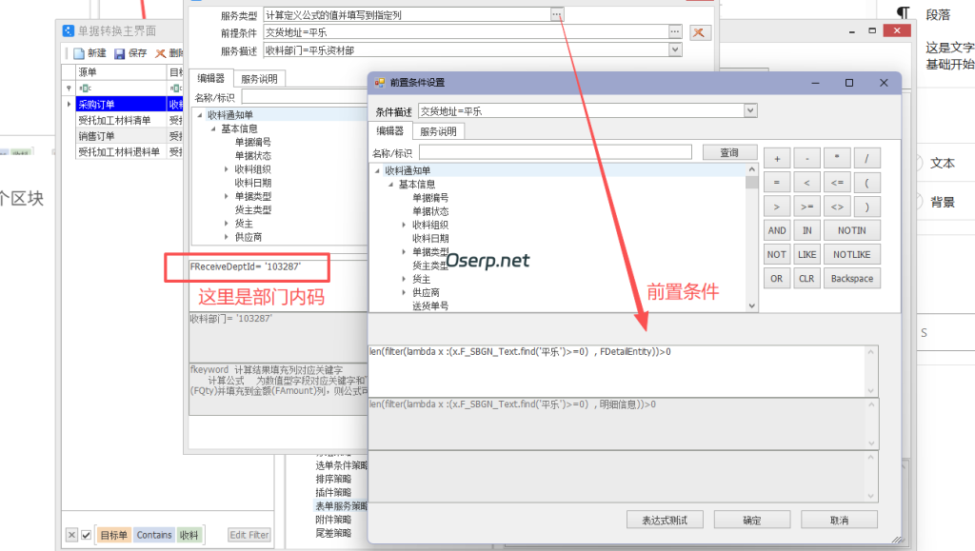Switch to the 服务说明 tab
The width and height of the screenshot is (975, 551).
coord(437,130)
